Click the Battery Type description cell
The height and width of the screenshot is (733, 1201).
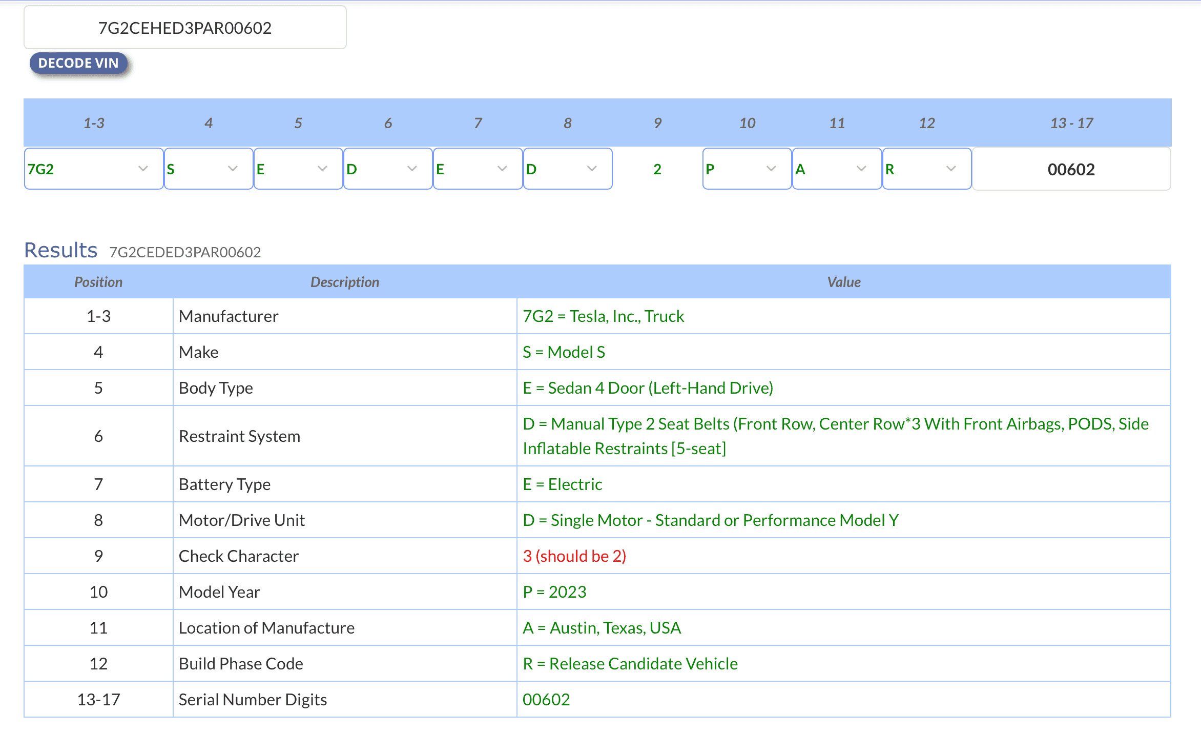tap(345, 484)
